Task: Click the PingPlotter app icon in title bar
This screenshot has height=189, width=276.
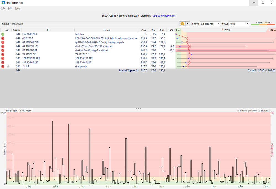Action: point(3,3)
